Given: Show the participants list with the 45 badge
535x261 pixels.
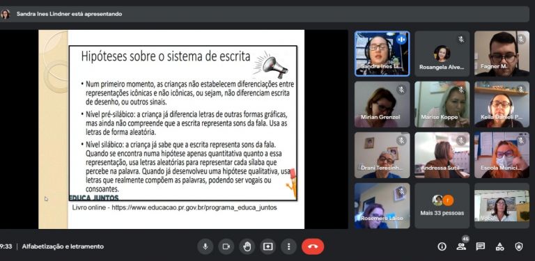Looking at the screenshot, I should coord(461,246).
